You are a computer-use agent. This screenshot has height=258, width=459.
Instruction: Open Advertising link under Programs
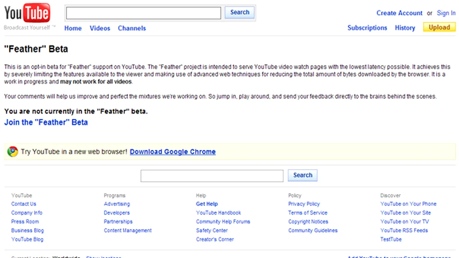tap(117, 204)
